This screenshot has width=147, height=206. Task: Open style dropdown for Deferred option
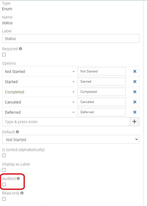click(x=73, y=112)
